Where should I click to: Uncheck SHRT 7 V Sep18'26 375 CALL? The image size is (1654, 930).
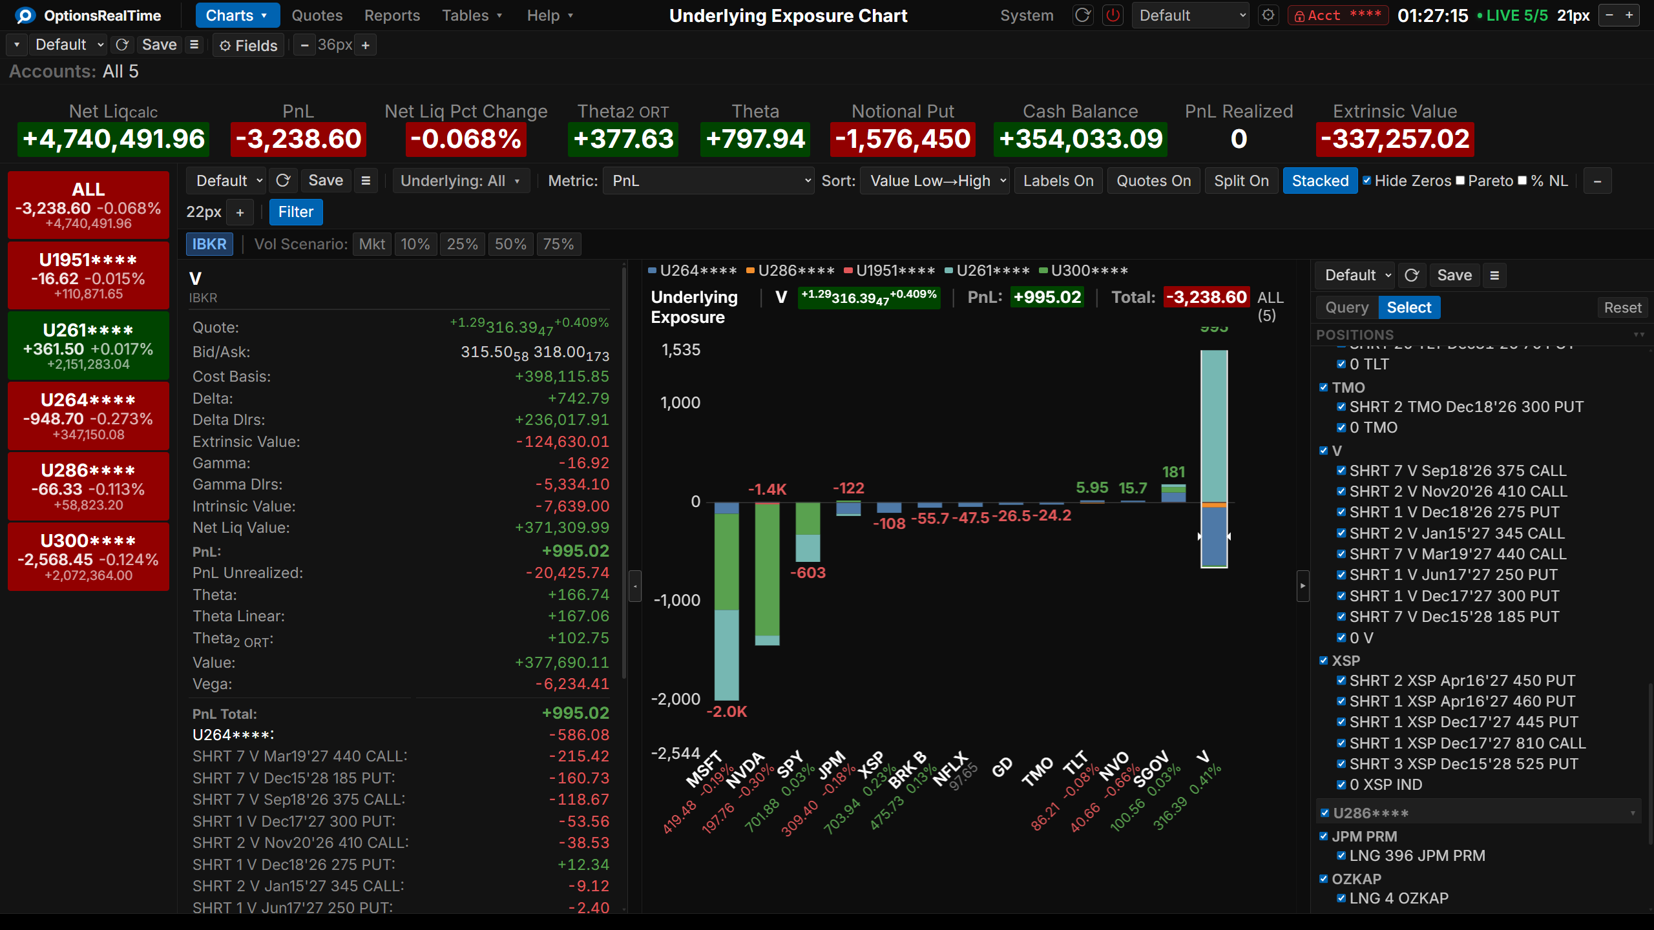click(x=1341, y=471)
